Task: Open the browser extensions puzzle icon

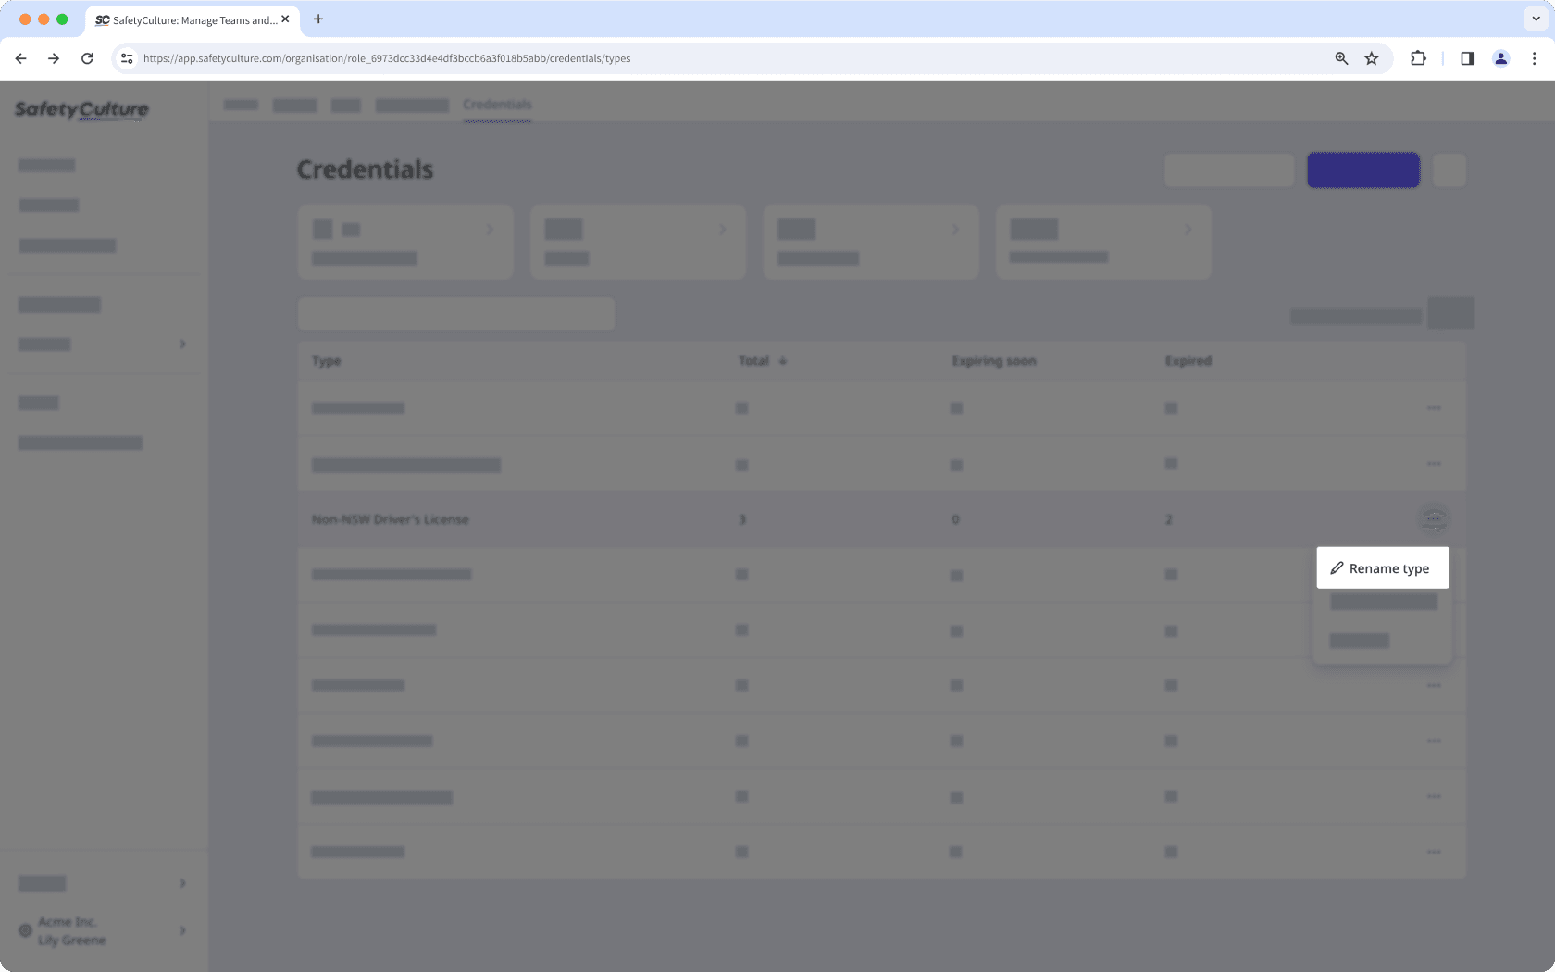Action: [1417, 57]
